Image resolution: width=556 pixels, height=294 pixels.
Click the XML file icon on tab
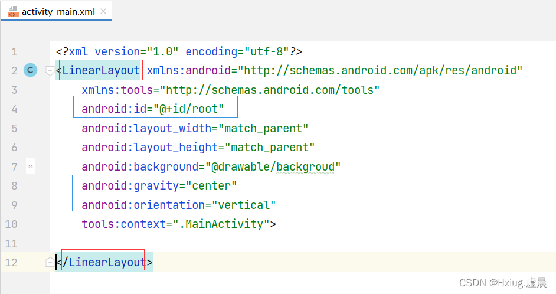(13, 12)
